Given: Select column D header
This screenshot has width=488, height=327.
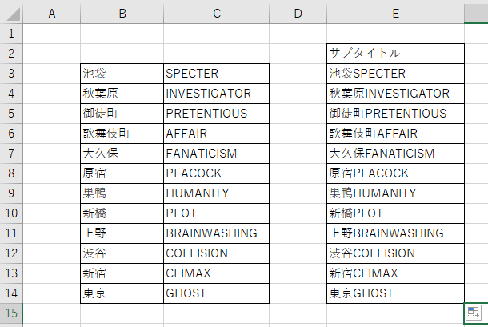Looking at the screenshot, I should pos(298,13).
